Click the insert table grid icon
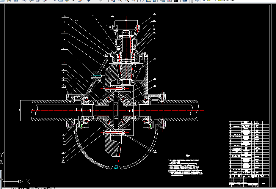 coord(176,1)
